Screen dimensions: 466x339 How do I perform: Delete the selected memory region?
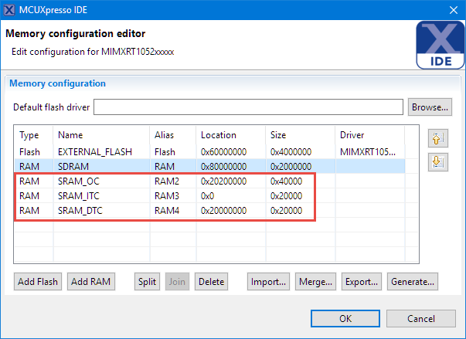click(x=211, y=282)
